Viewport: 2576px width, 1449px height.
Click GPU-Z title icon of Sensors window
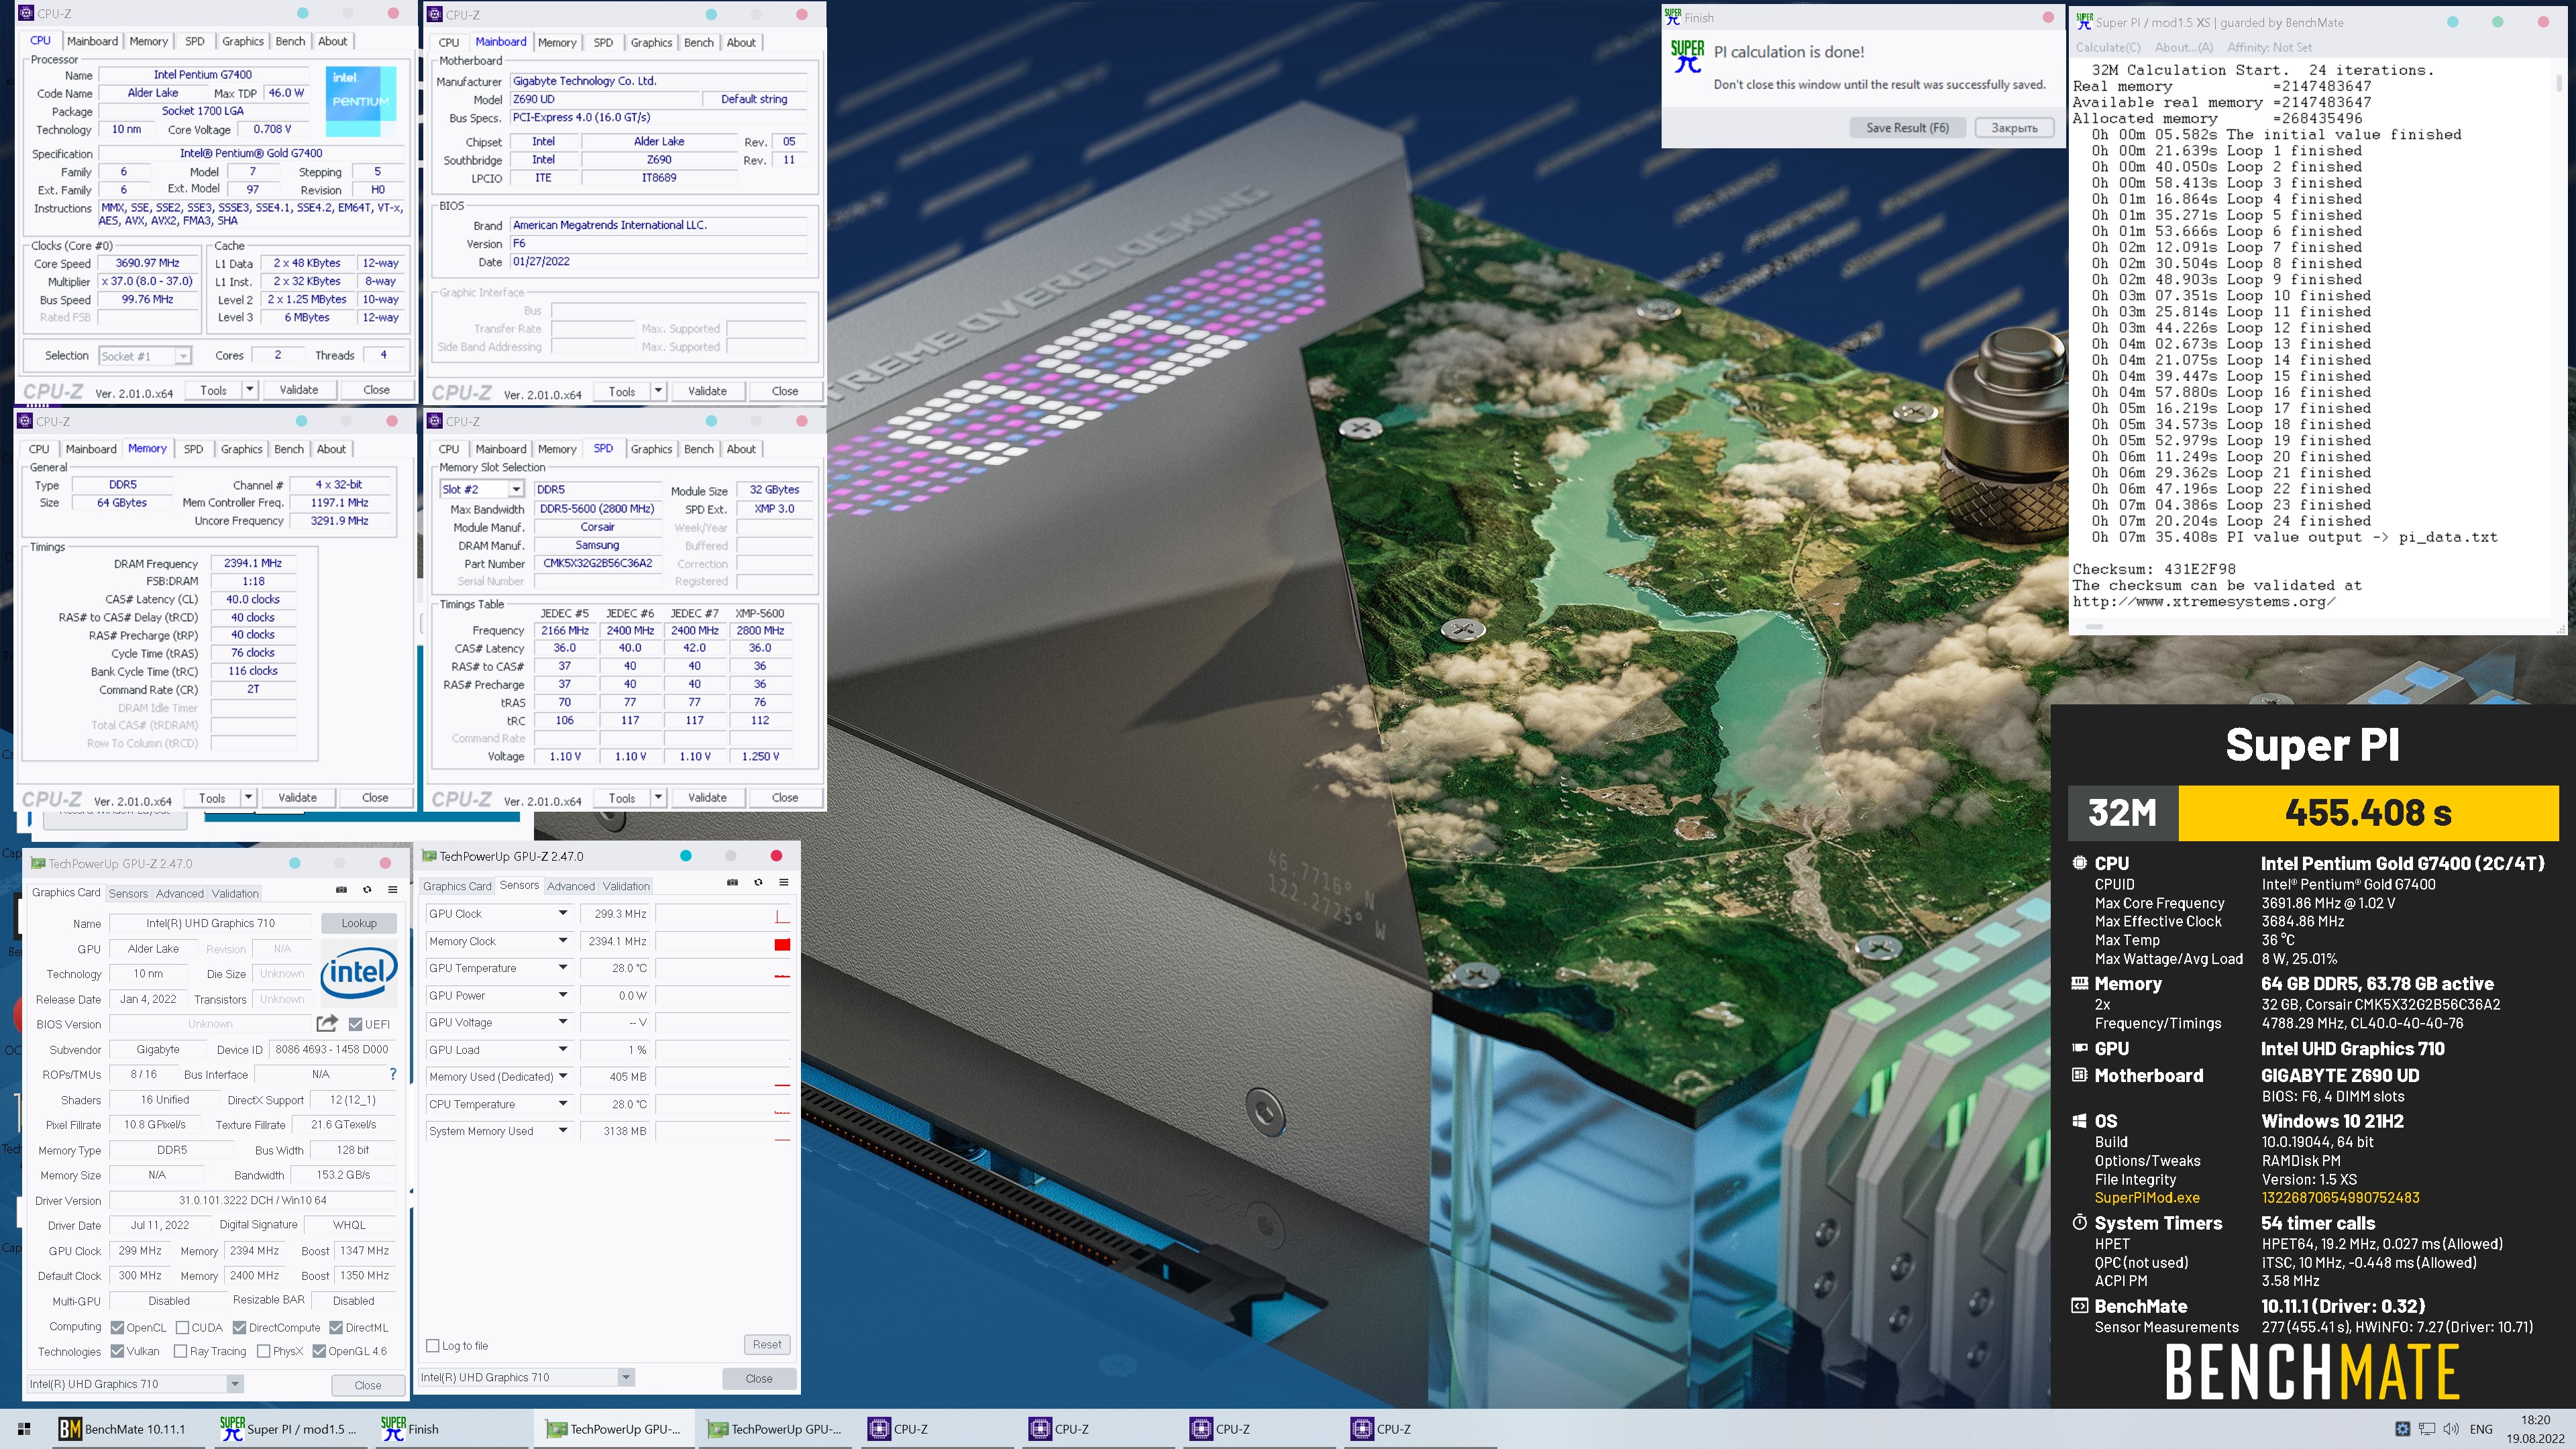pos(429,856)
